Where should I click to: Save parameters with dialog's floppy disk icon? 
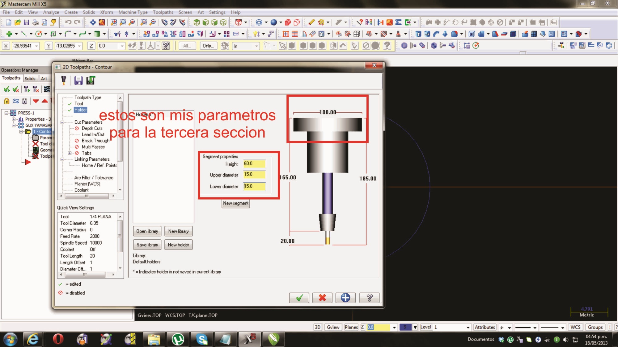[78, 81]
